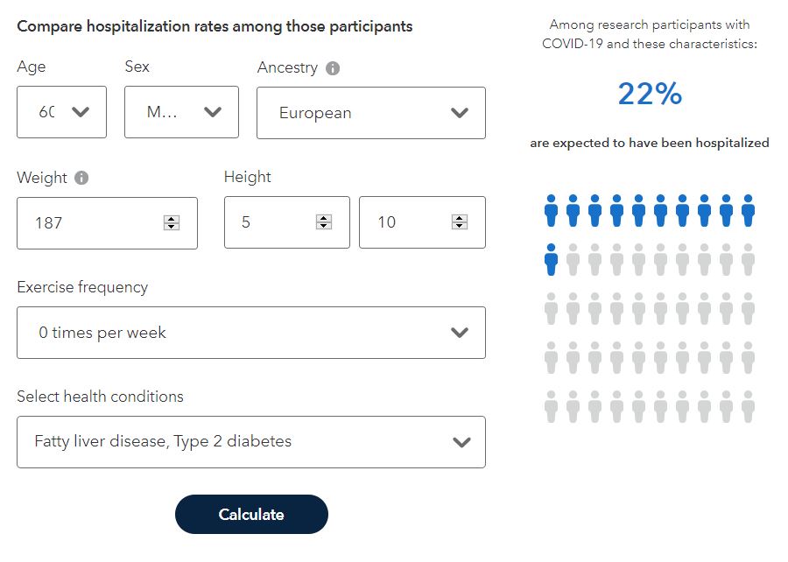Click the Weight field spinner arrows
The height and width of the screenshot is (562, 788).
click(172, 222)
